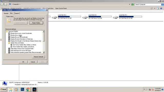Click the search magnifier icon in Search Computer box
Screen dimensions: 164x92
tap(162, 4)
